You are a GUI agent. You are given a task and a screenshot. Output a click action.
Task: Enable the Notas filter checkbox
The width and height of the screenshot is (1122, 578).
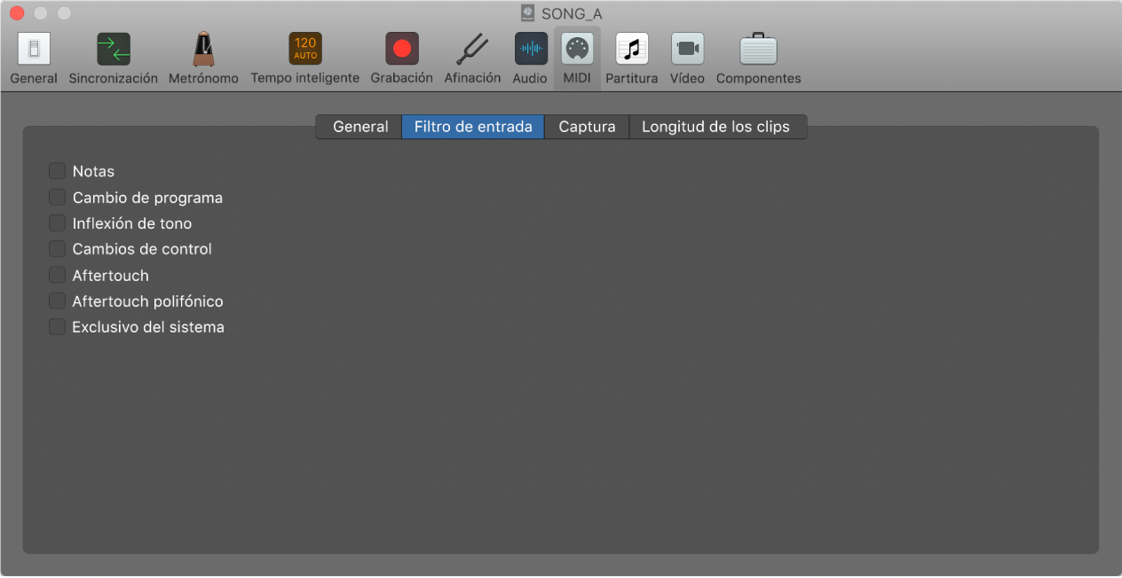click(x=57, y=170)
